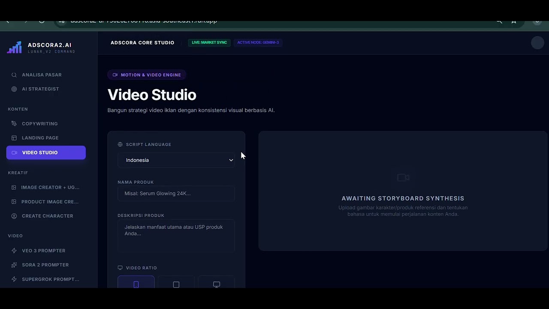Screen dimensions: 549x309
Task: Click the camera icon in the storyboard placeholder
Action: tap(403, 178)
